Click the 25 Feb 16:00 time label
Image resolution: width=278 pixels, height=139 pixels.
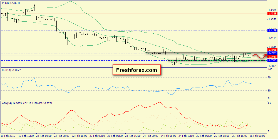239,136
